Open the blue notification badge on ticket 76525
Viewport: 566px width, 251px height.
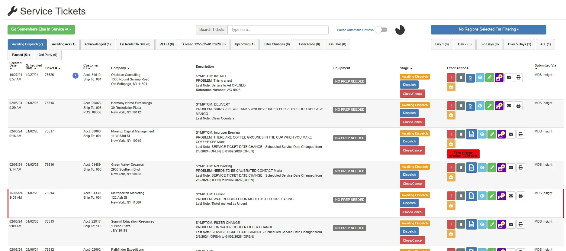[76, 76]
